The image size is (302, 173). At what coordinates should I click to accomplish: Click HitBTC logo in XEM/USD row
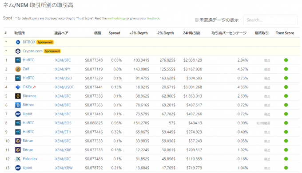tap(18, 78)
